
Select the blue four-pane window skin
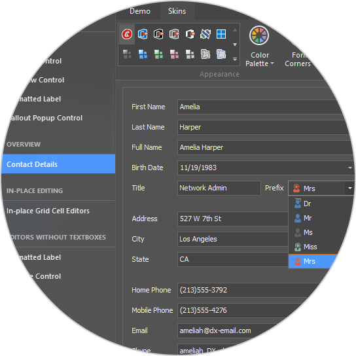[x=221, y=34]
